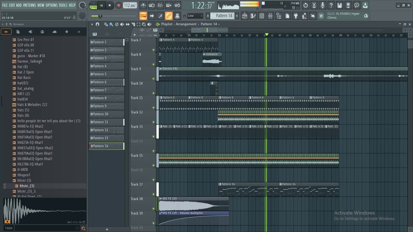Open help question mark icon
Image resolution: width=413 pixels, height=232 pixels.
pos(331,5)
